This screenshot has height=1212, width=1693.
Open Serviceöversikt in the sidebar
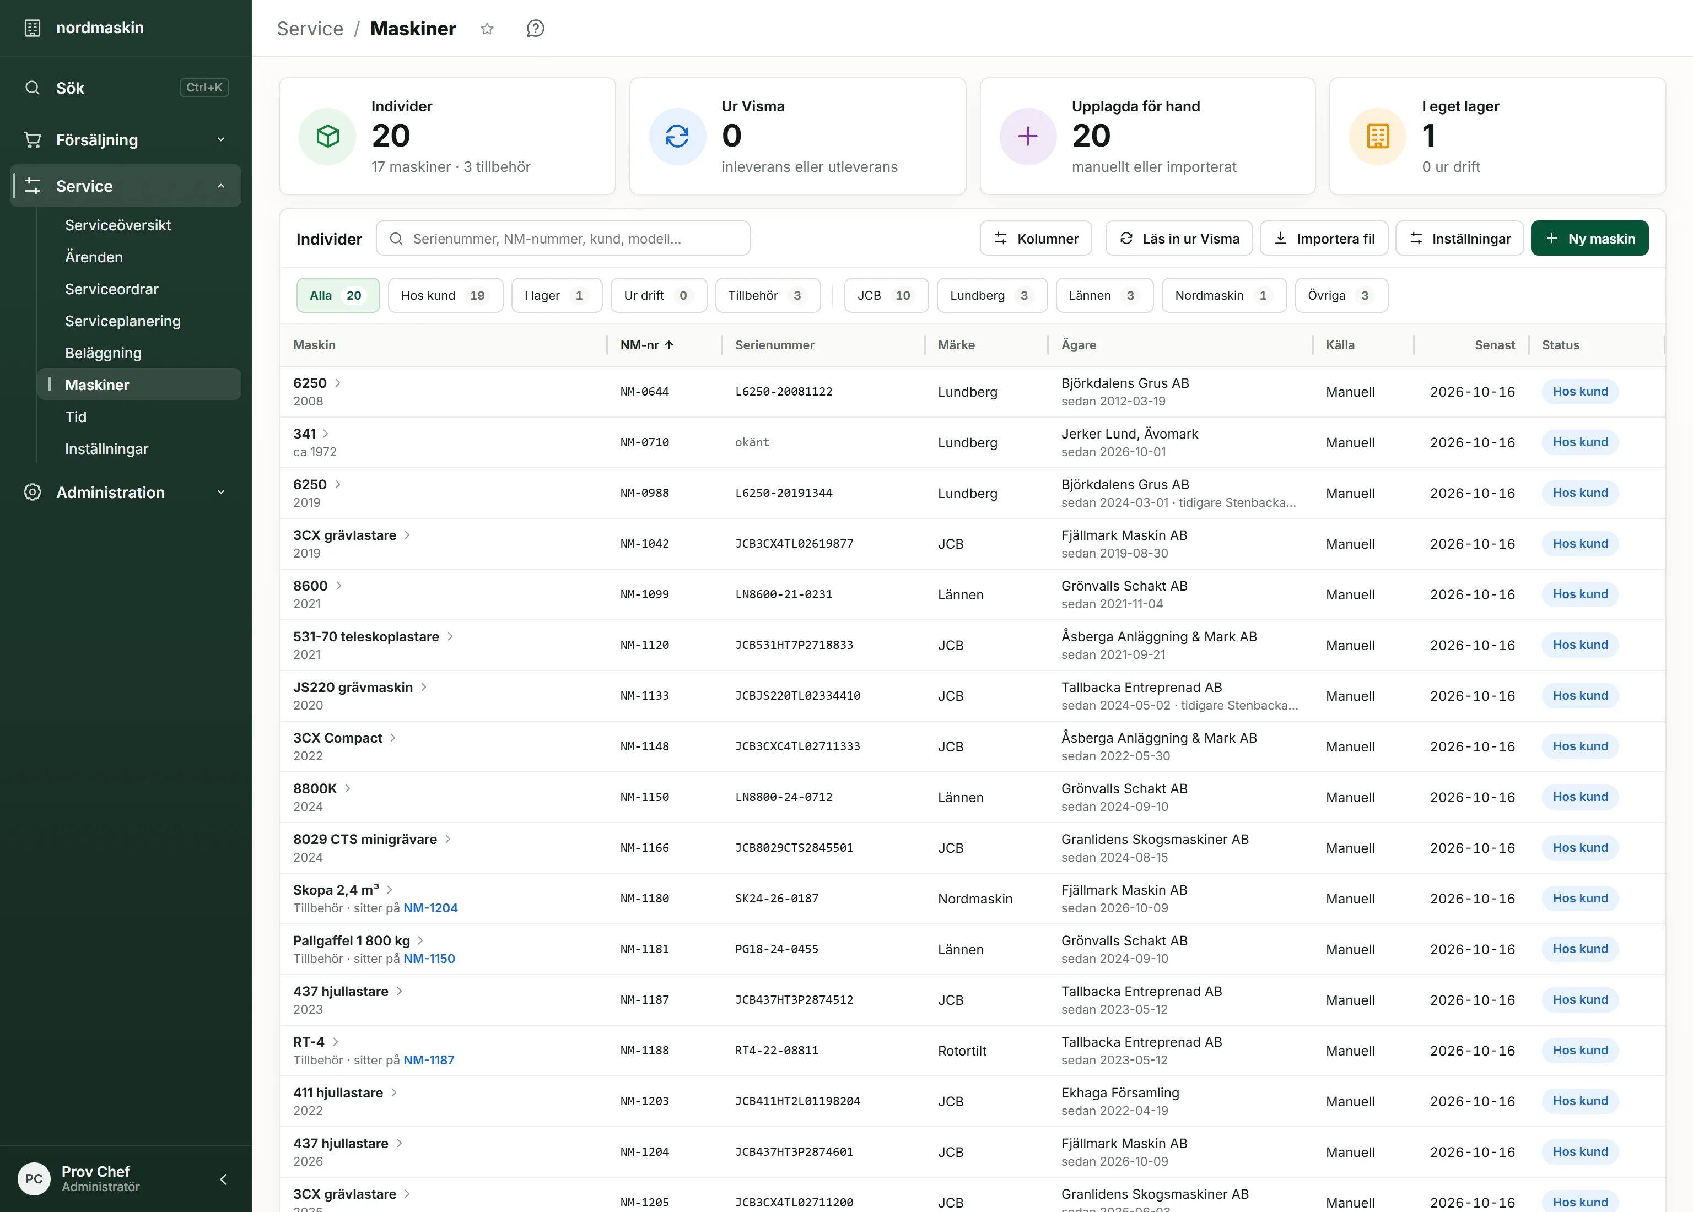tap(118, 225)
